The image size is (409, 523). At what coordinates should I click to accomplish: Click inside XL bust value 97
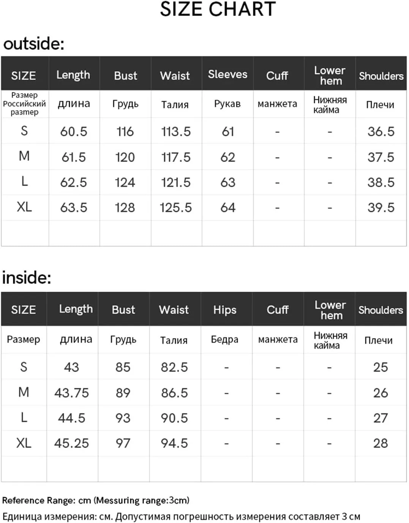(x=123, y=443)
